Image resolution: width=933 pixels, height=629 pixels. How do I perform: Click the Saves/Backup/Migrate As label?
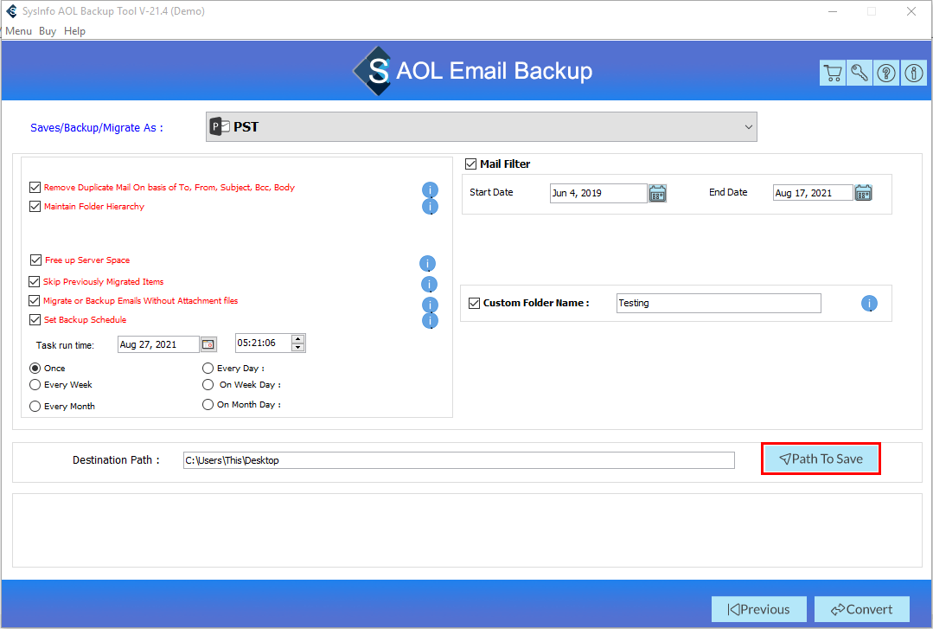[96, 127]
